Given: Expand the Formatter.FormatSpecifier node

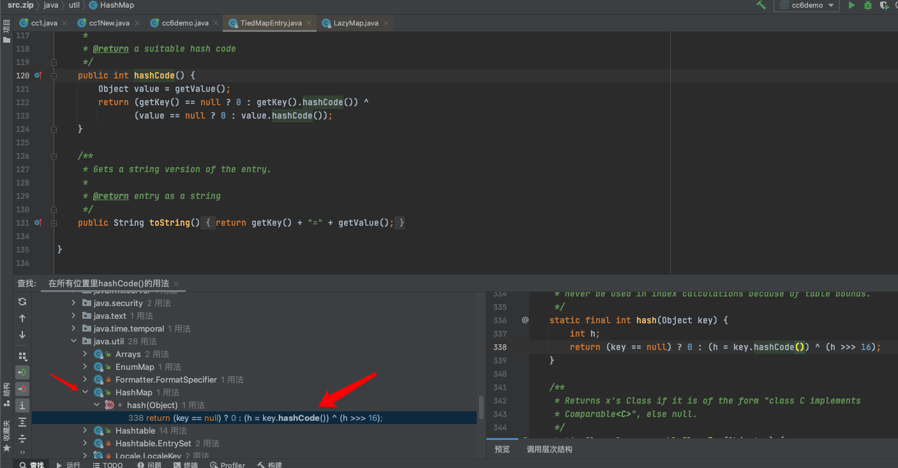Looking at the screenshot, I should click(85, 379).
